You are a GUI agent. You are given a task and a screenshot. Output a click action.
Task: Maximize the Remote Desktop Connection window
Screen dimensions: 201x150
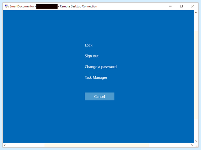(x=181, y=6)
